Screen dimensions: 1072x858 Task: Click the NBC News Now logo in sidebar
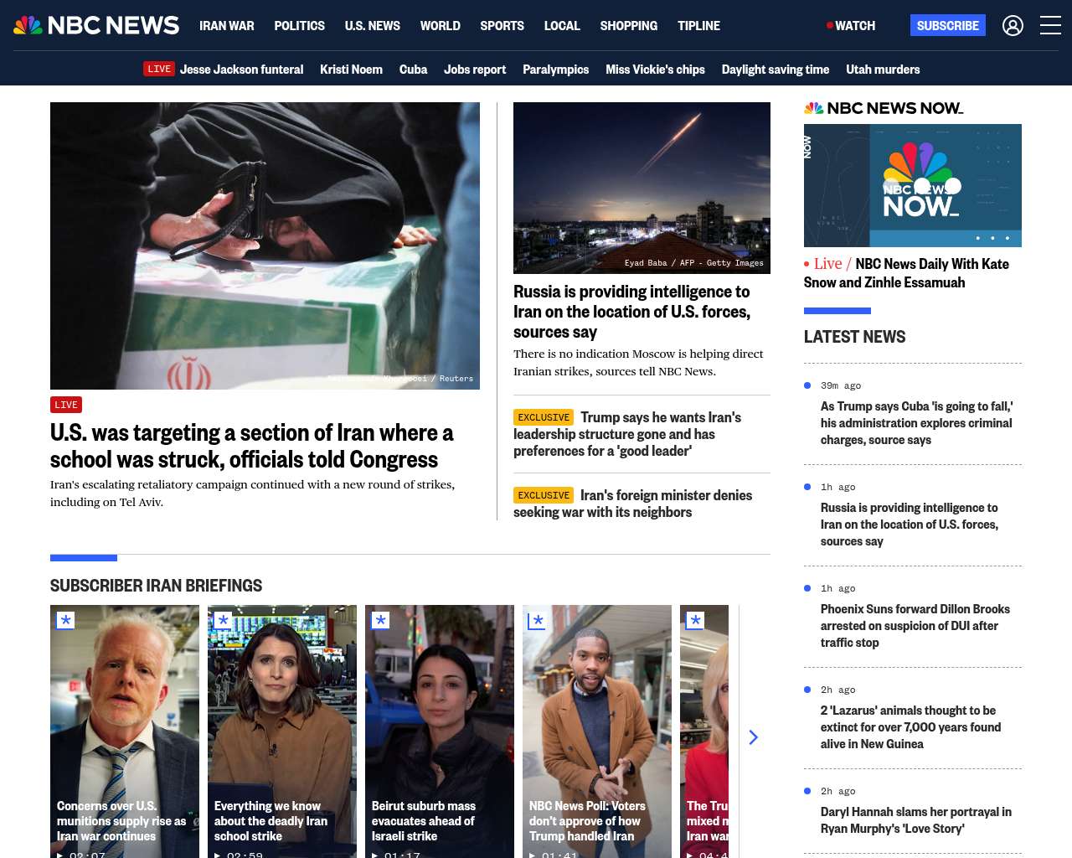[x=884, y=108]
